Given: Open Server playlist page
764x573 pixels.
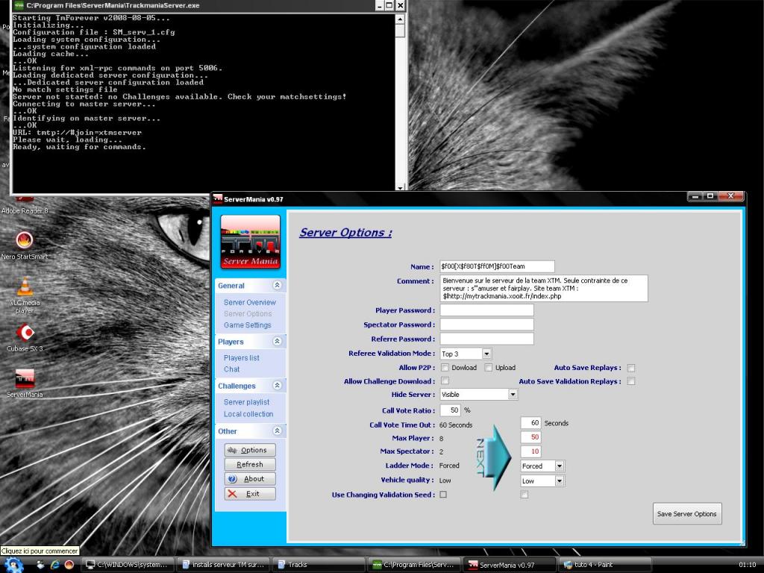Looking at the screenshot, I should pyautogui.click(x=246, y=402).
